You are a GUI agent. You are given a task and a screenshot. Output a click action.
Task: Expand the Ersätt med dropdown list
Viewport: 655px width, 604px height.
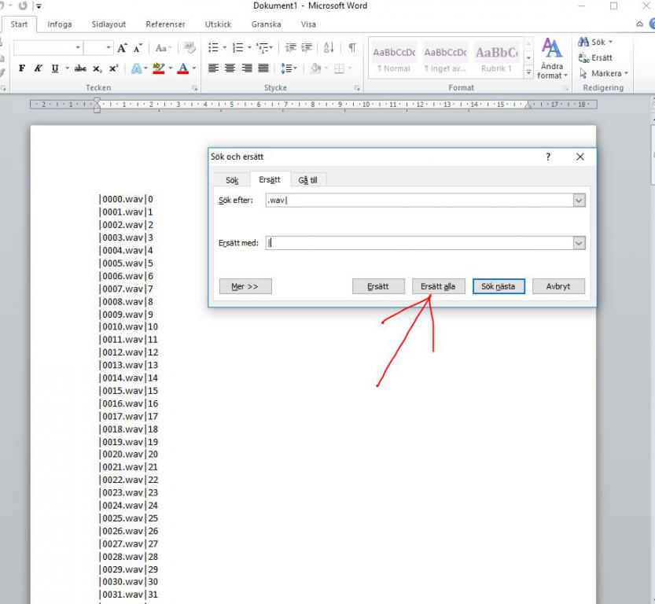(x=579, y=243)
